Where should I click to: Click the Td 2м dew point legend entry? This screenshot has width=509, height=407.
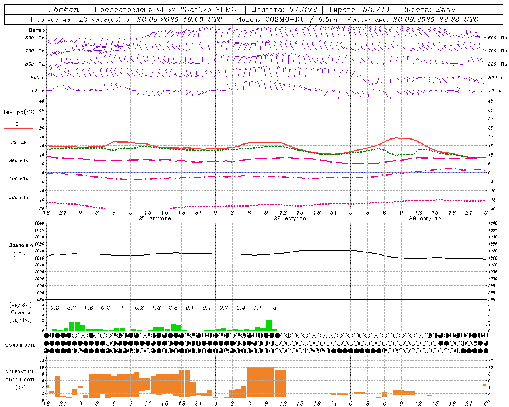click(x=19, y=142)
